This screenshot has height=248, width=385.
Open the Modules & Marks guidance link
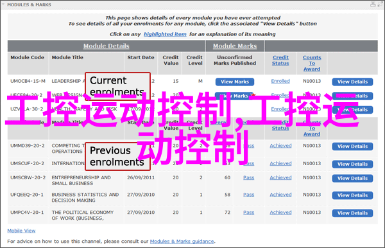tap(182, 242)
